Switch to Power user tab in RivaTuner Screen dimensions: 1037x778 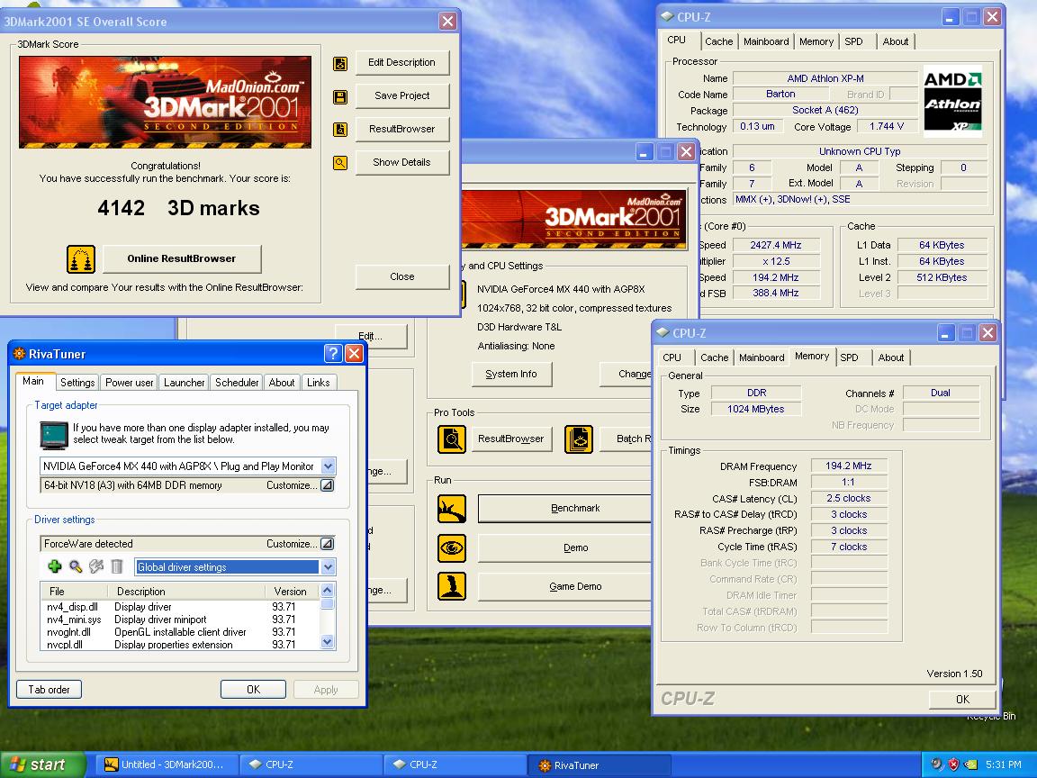point(129,383)
